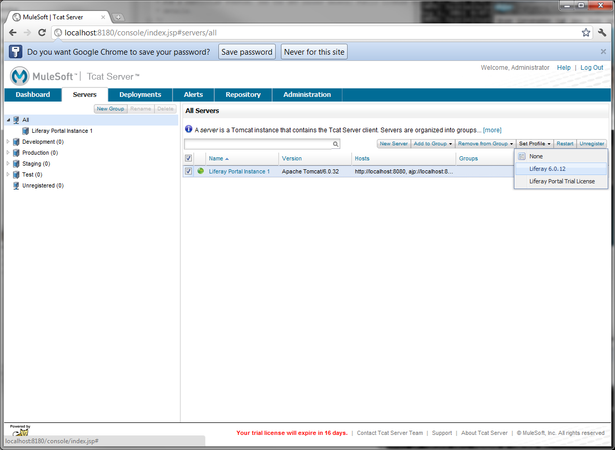Open Liferay Portal Instance 1 link in table
615x450 pixels.
[x=239, y=172]
